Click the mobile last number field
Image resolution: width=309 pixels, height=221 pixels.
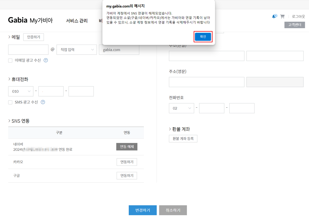point(81,91)
